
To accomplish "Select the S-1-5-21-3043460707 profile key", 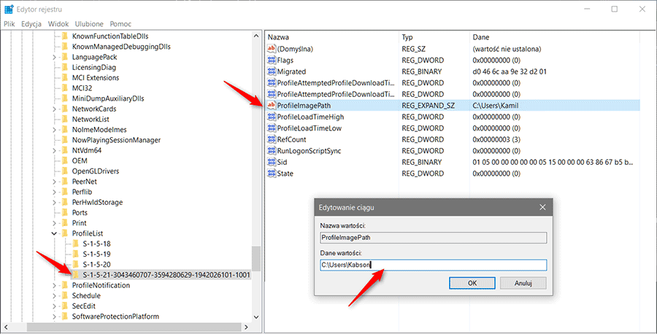I will 166,275.
